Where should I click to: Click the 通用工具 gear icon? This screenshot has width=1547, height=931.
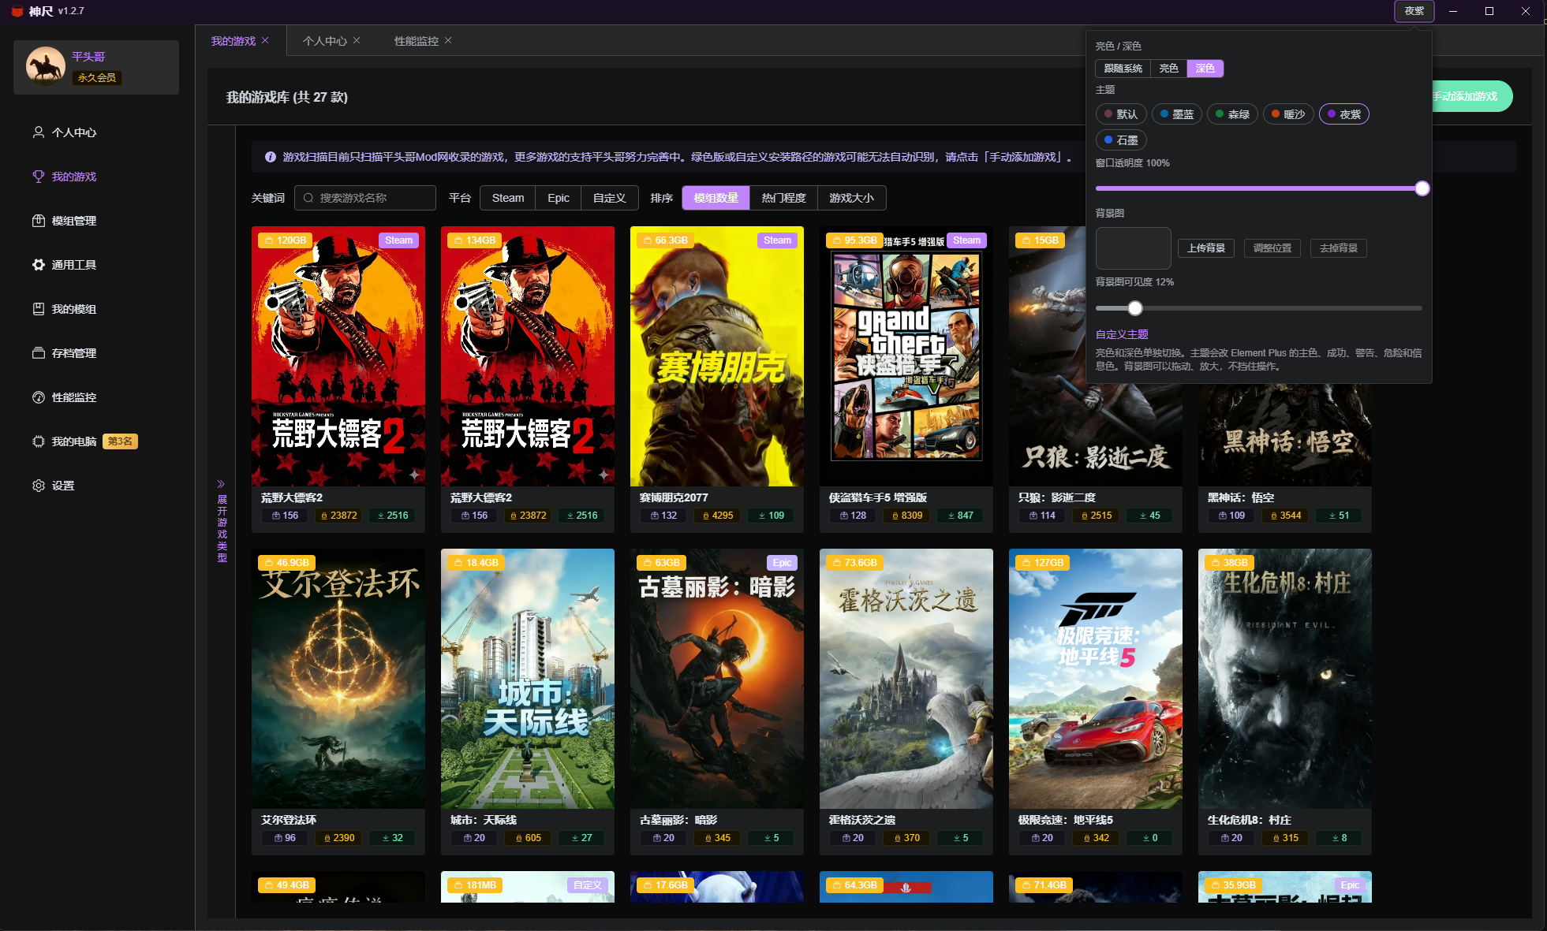pyautogui.click(x=38, y=265)
